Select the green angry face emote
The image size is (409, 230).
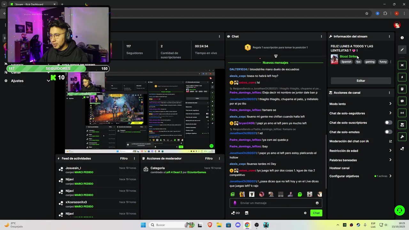click(x=233, y=194)
